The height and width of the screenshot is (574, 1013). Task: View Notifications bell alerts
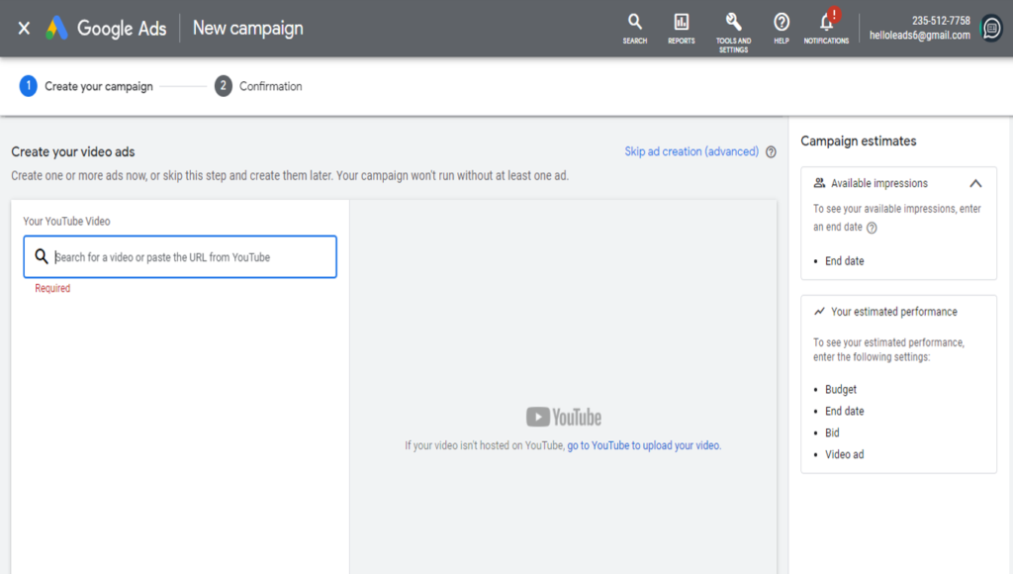[x=826, y=27]
